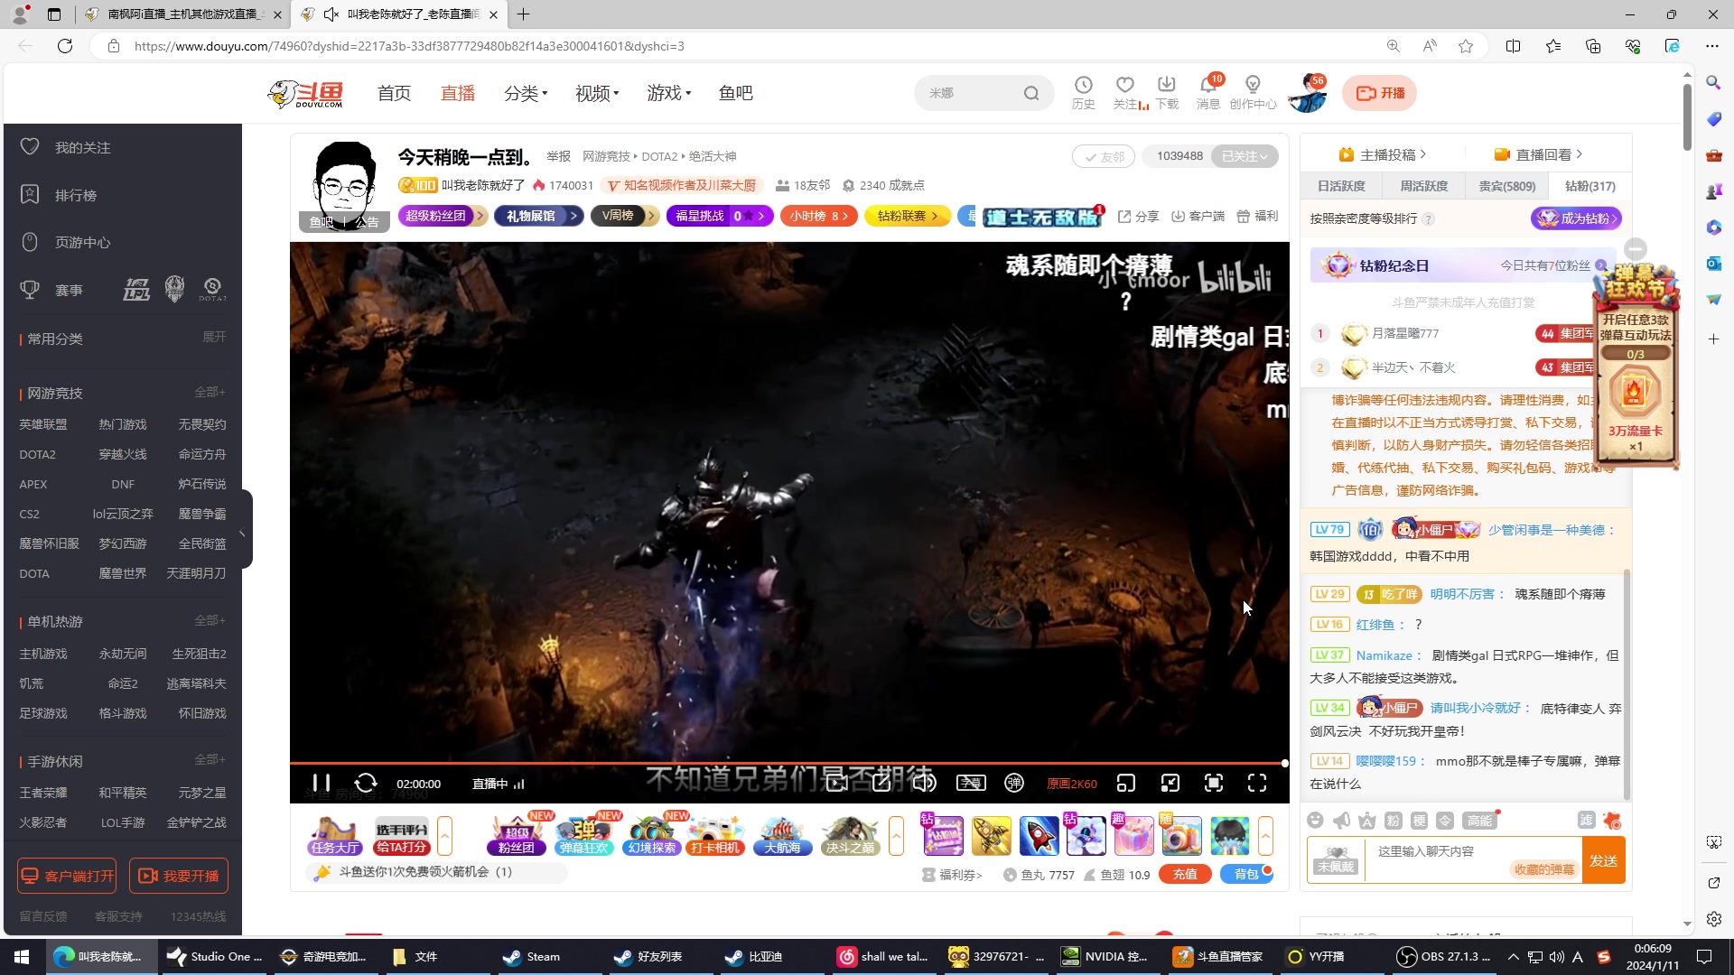Pause the live stream video
The width and height of the screenshot is (1734, 975).
point(321,783)
